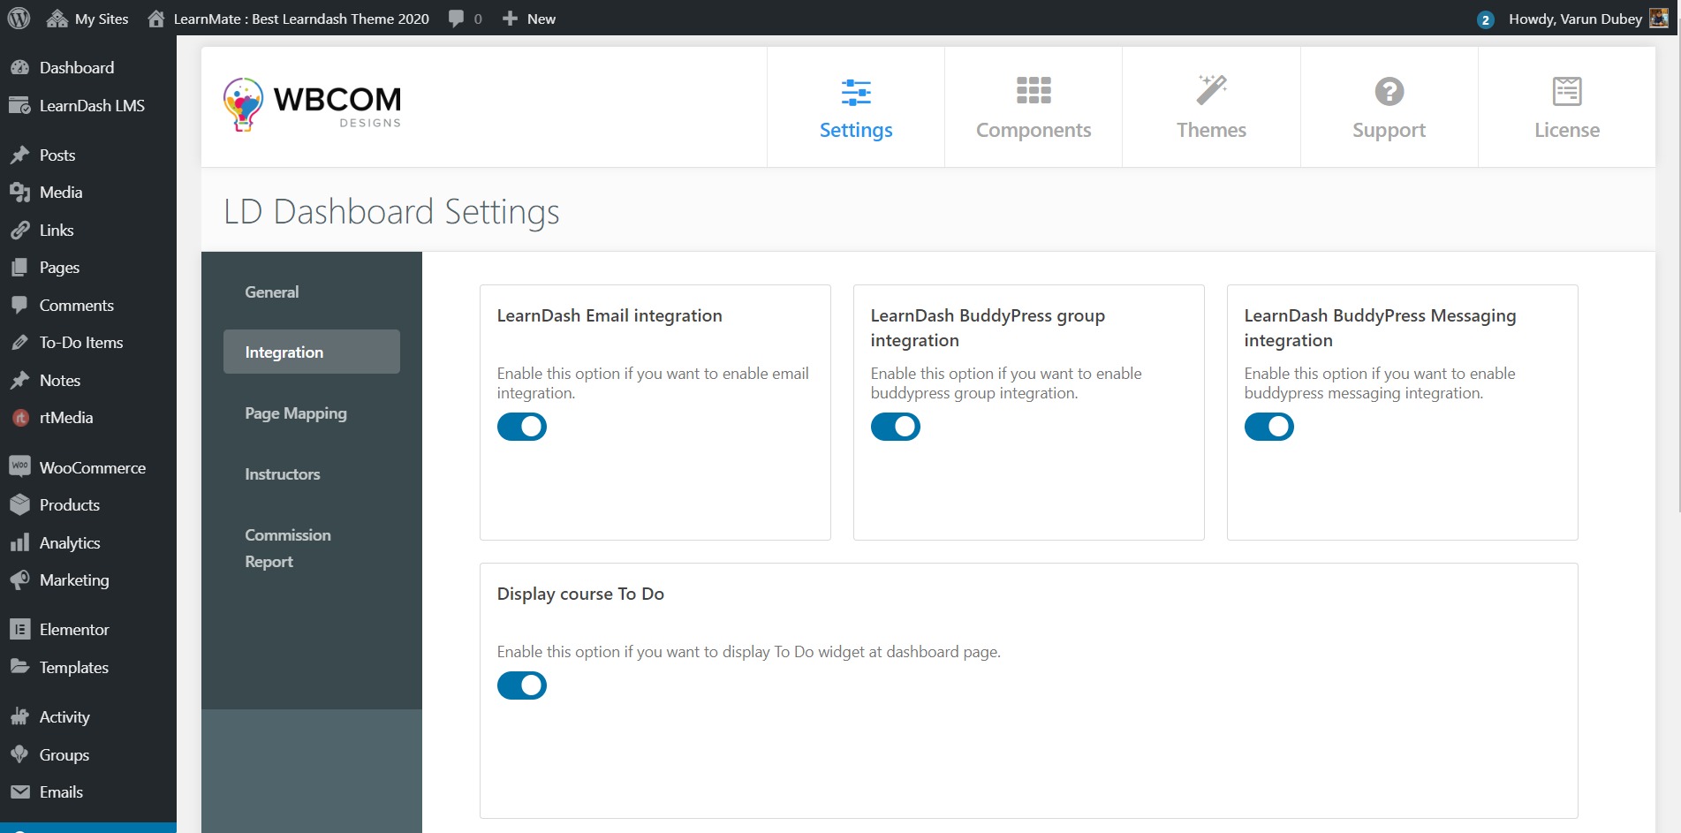Click the Elementor sidebar icon
This screenshot has height=833, width=1681.
click(x=19, y=630)
